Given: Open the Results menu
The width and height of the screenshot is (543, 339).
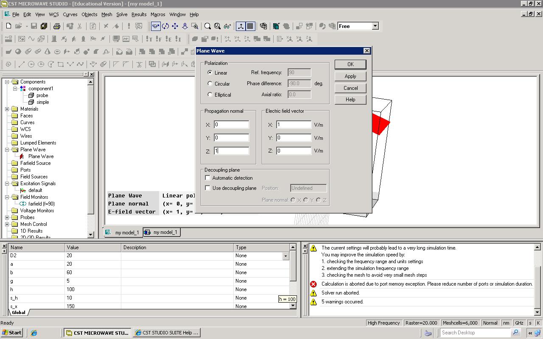Looking at the screenshot, I should coord(139,14).
